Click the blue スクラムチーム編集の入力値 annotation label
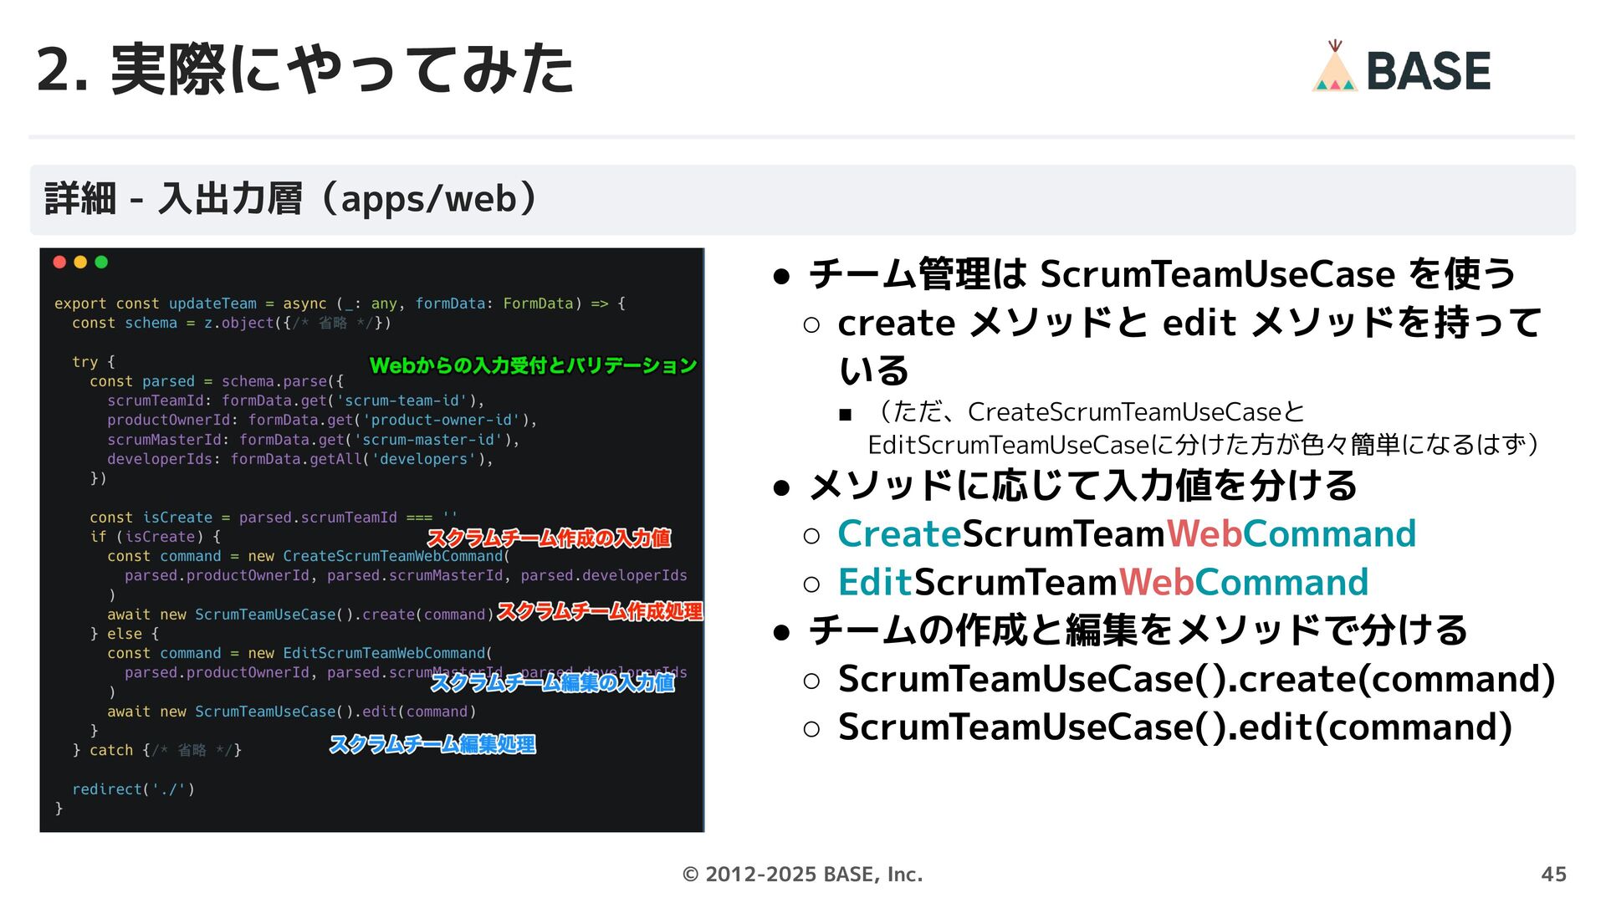The width and height of the screenshot is (1606, 903). (552, 683)
